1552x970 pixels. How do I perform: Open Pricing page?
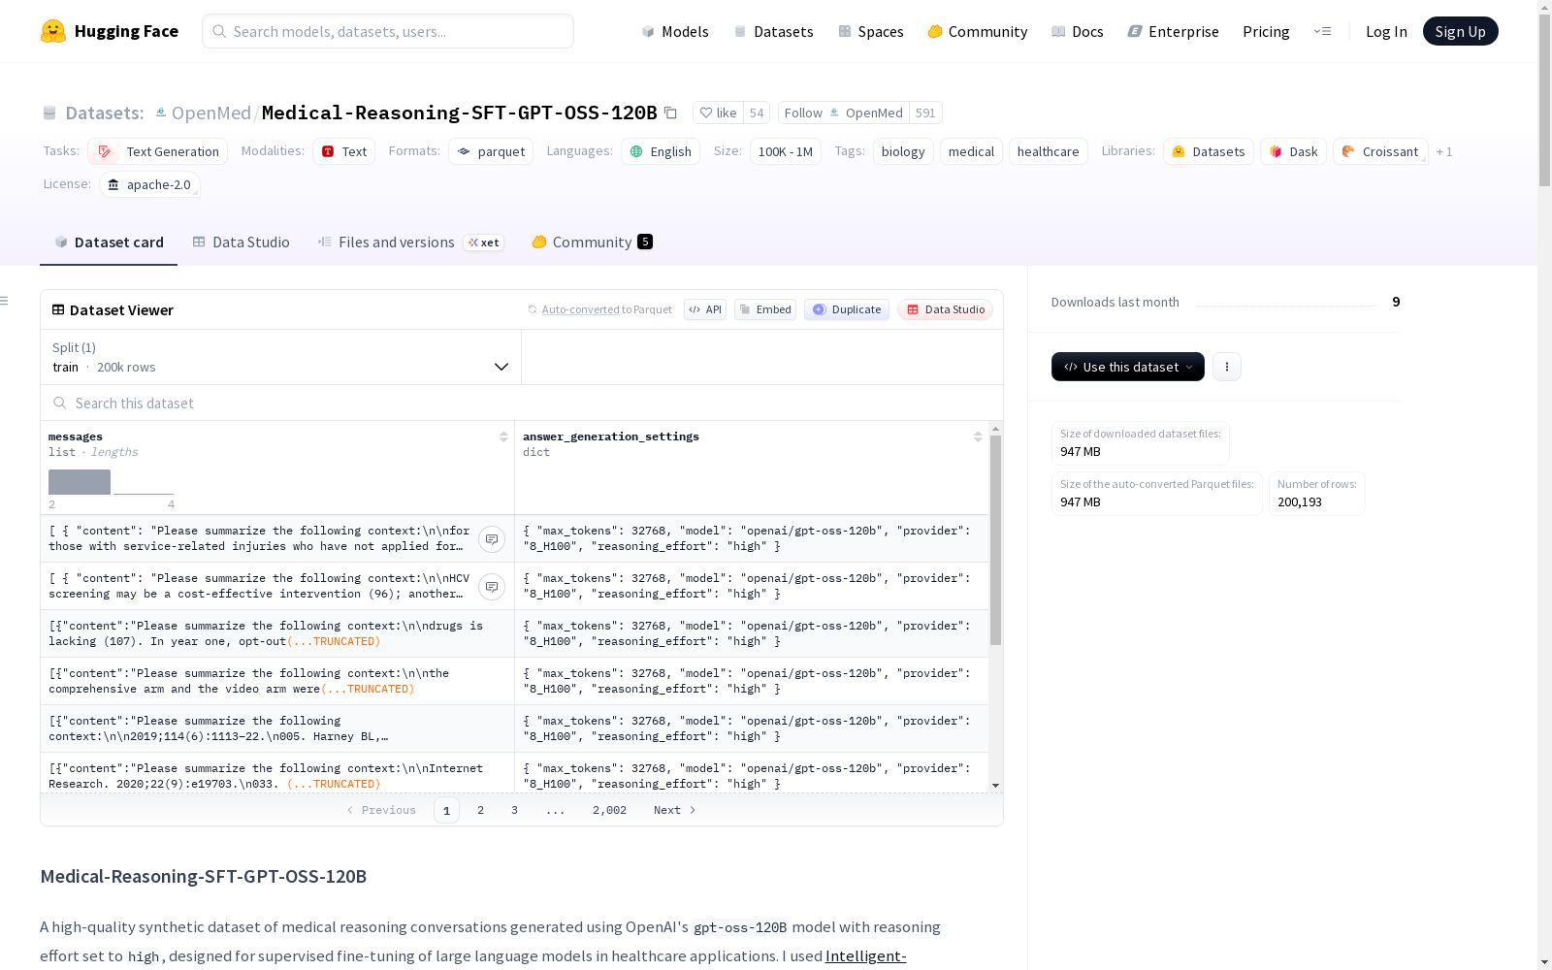1266,31
